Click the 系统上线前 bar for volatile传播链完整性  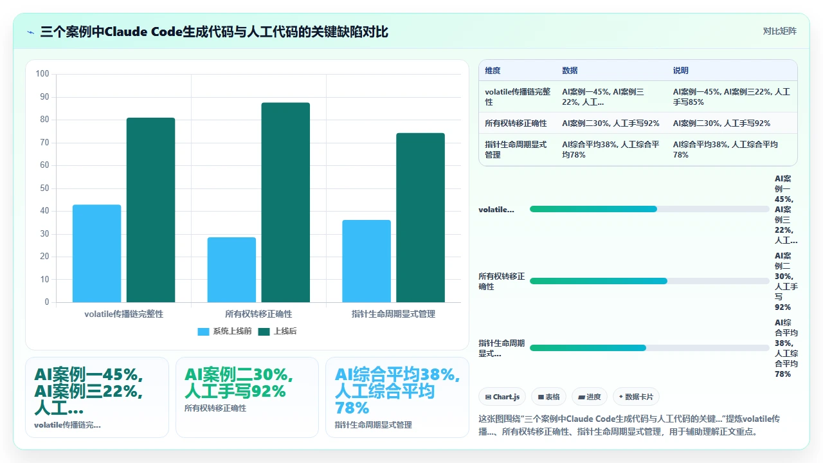(x=96, y=253)
